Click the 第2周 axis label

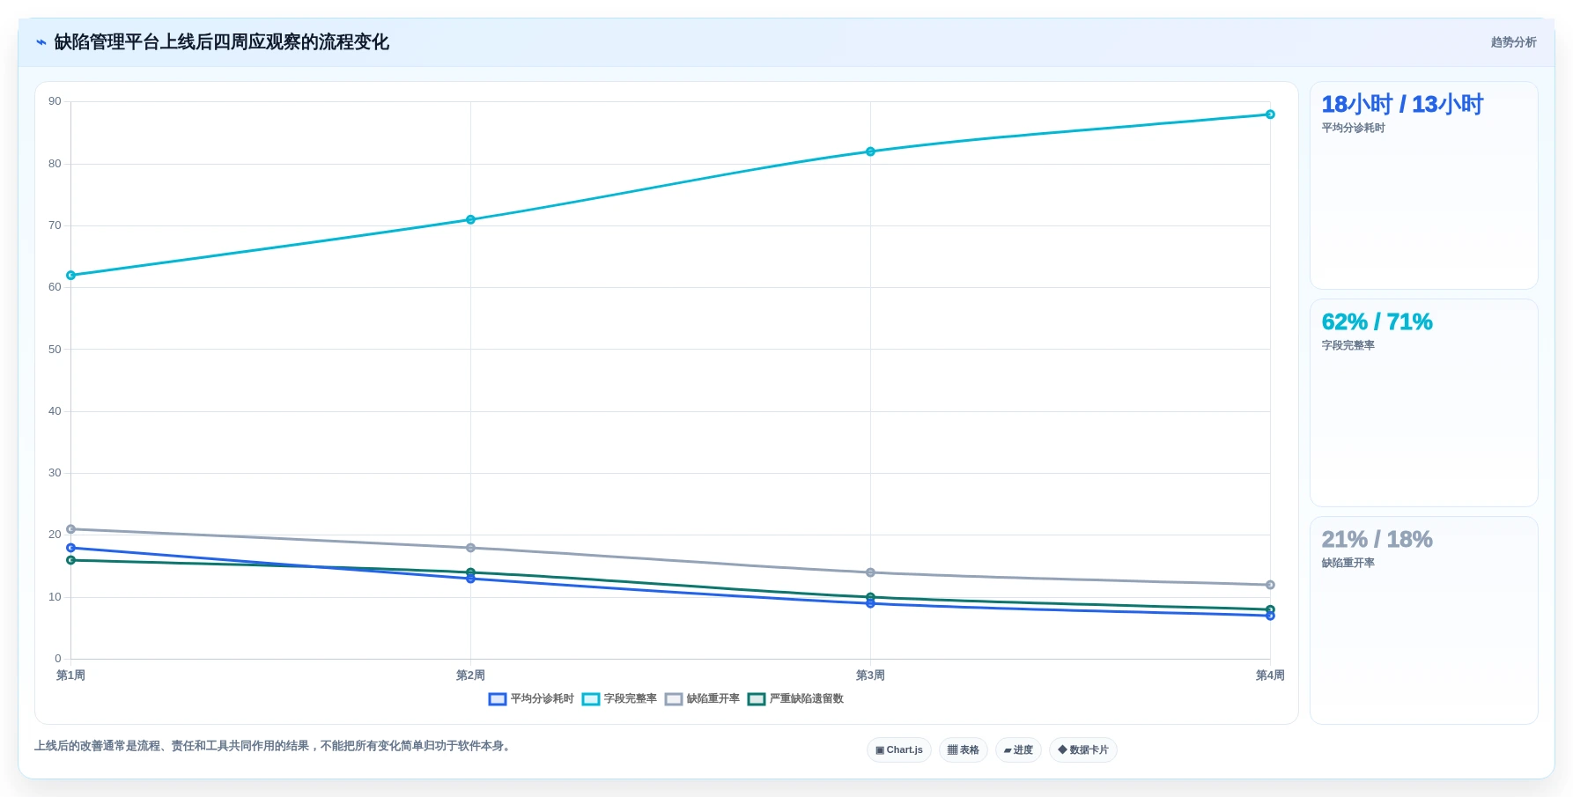click(x=470, y=675)
